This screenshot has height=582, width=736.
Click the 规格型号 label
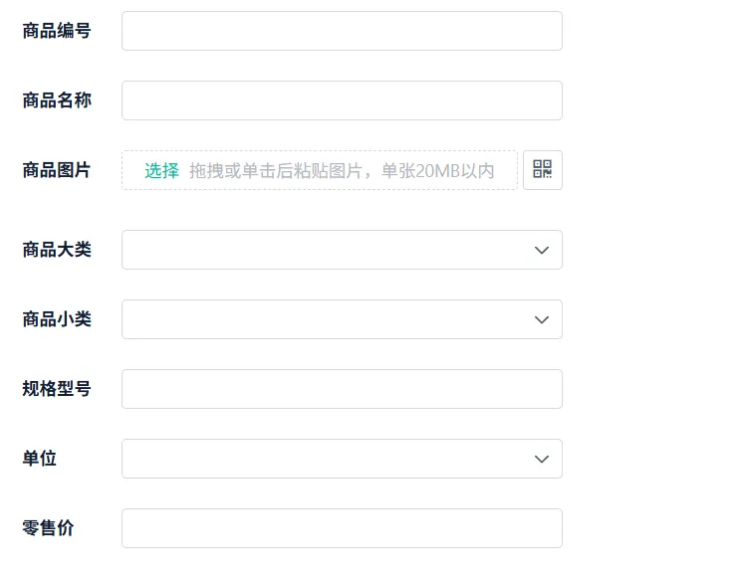(x=57, y=389)
